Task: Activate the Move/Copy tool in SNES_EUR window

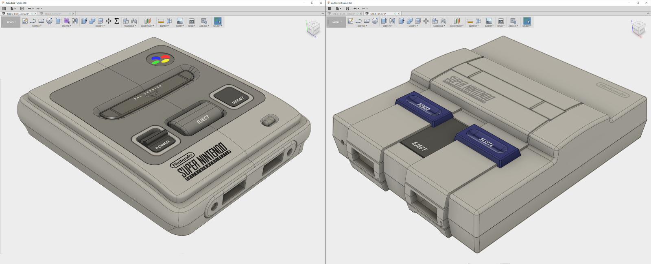Action: pyautogui.click(x=109, y=21)
